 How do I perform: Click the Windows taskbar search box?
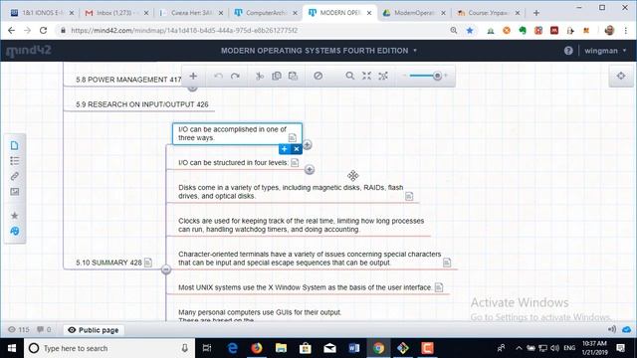109,348
